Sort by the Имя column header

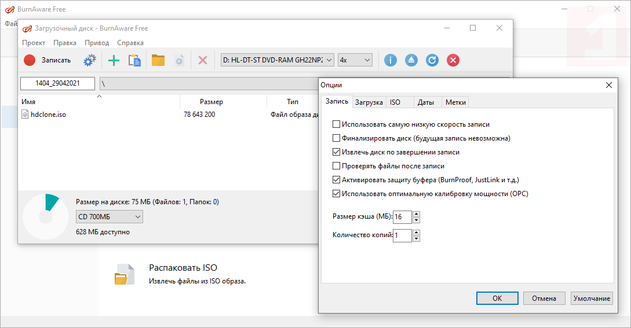[99, 102]
